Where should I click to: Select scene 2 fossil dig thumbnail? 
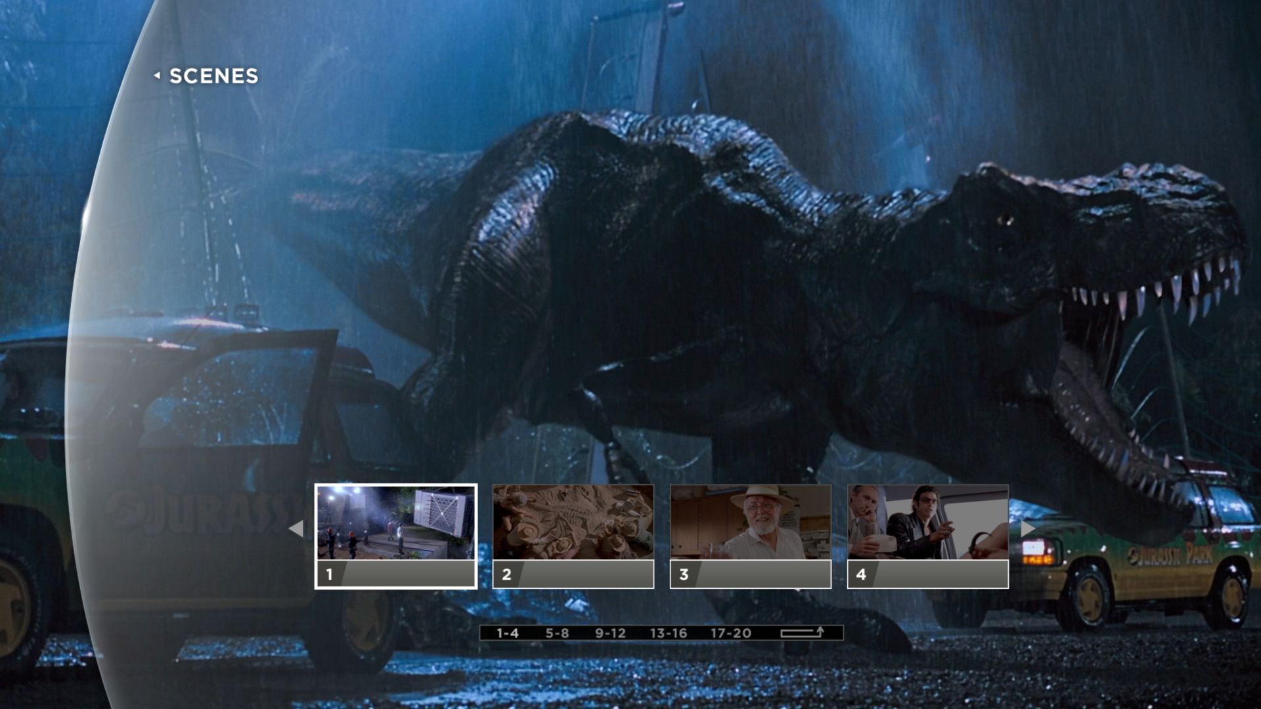coord(573,536)
